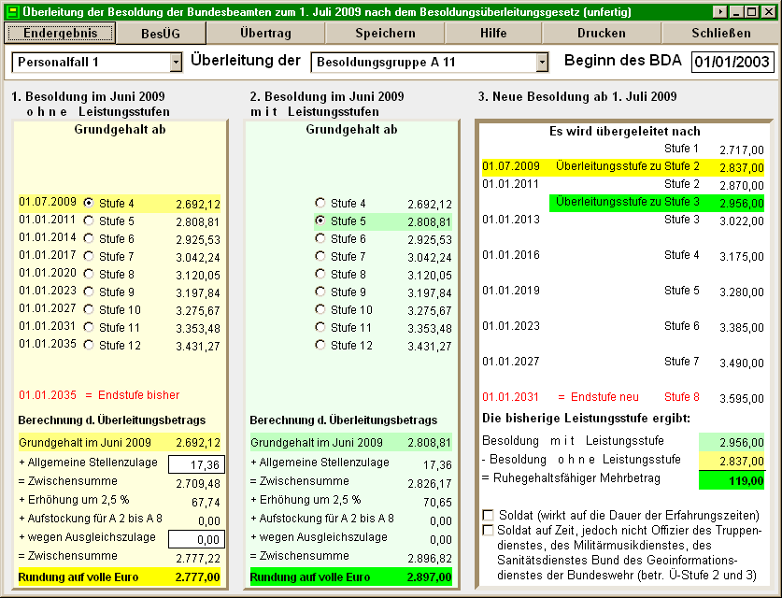782x598 pixels.
Task: Select Stufe 12 dated 01.01.2035
Action: [x=89, y=345]
